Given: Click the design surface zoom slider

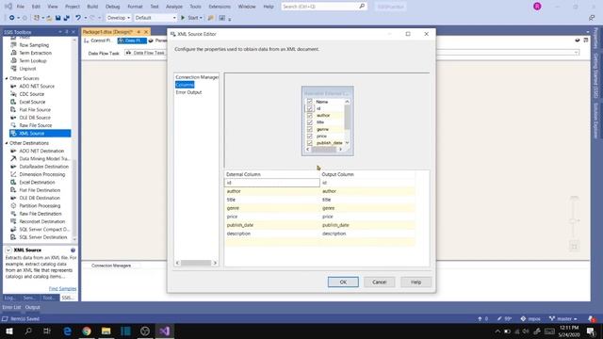Looking at the screenshot, I should click(x=574, y=221).
